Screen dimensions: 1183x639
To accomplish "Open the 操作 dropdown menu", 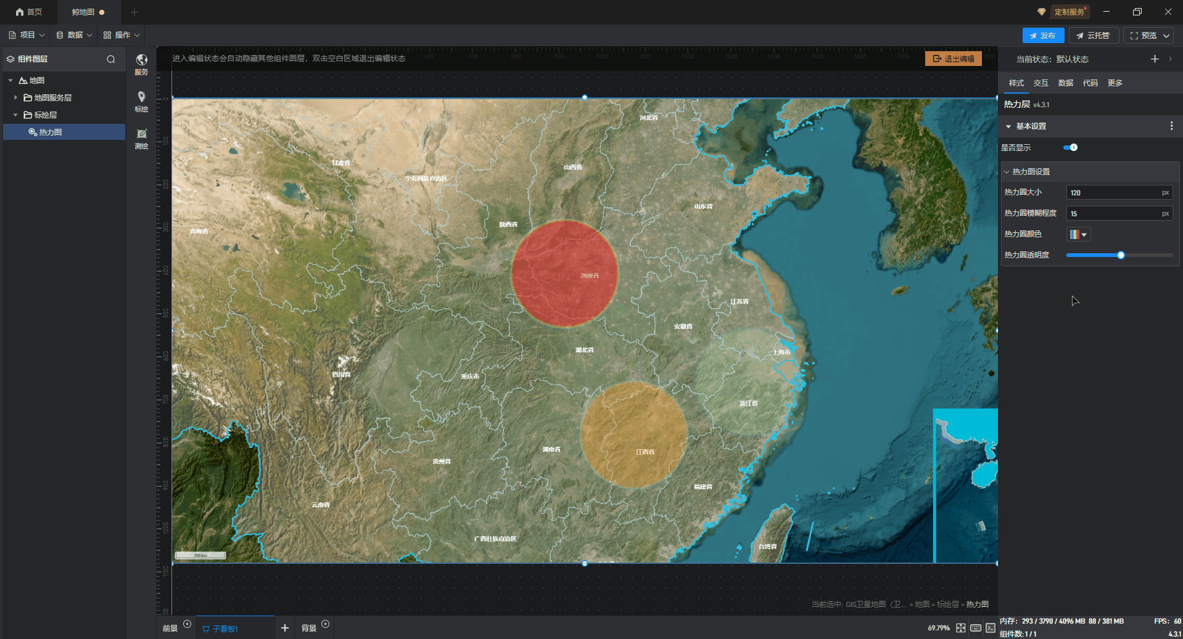I will 122,35.
